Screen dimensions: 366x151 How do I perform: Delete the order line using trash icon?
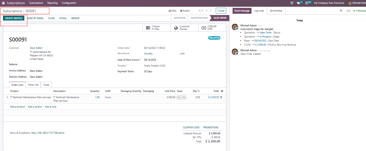click(221, 97)
